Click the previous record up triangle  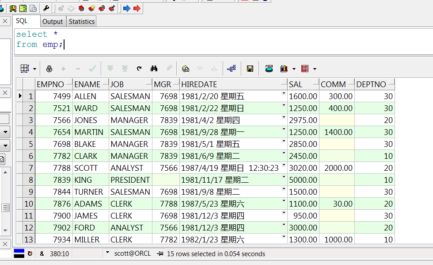pyautogui.click(x=214, y=69)
